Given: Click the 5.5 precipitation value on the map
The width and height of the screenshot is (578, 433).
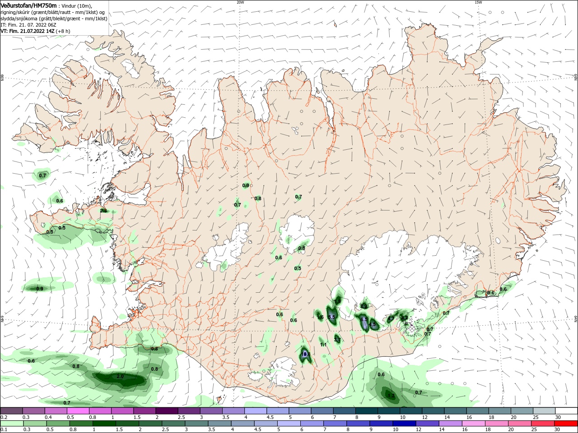Looking at the screenshot, I should pyautogui.click(x=331, y=317).
